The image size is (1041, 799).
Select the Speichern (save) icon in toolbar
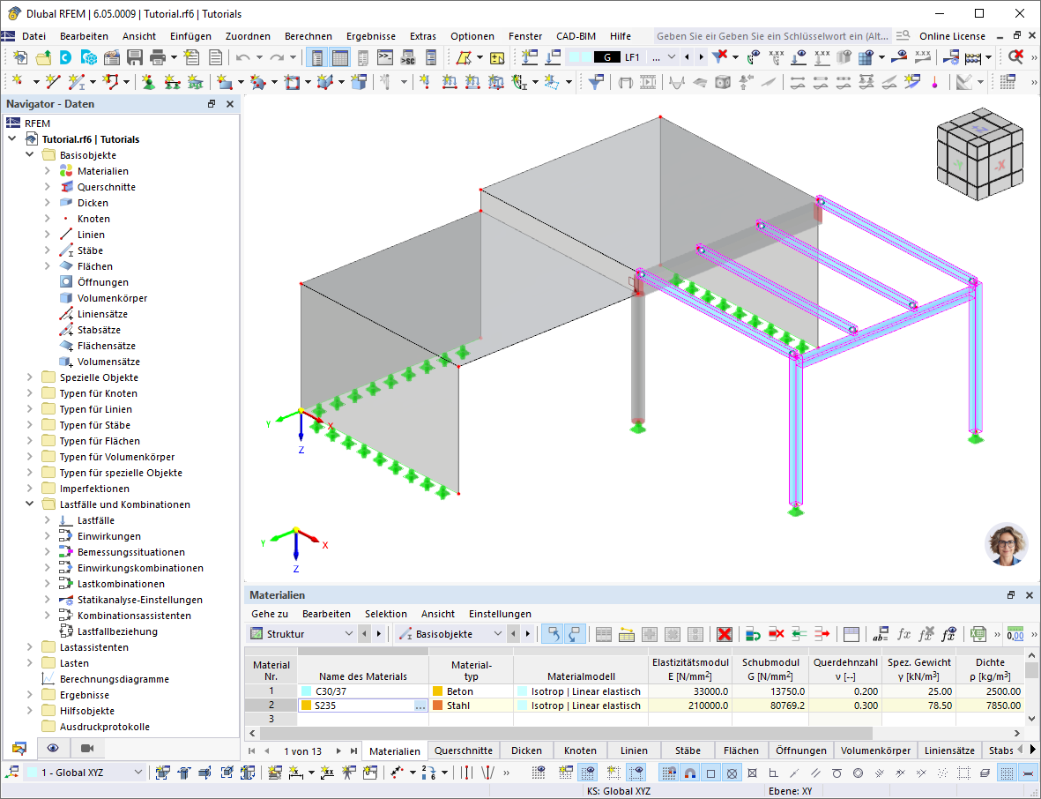coord(134,56)
